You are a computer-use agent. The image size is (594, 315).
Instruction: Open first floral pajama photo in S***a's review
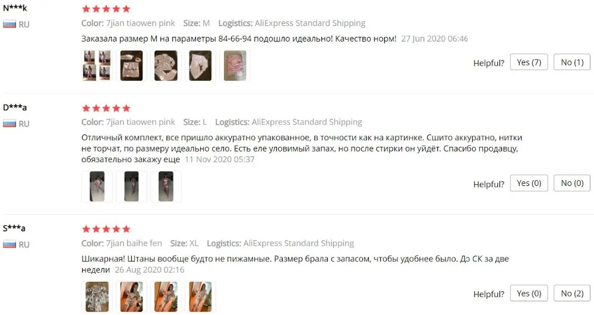point(97,297)
